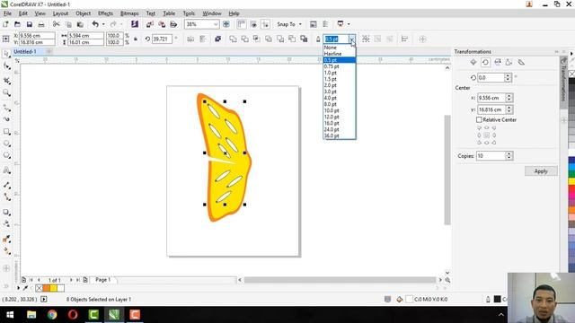575x323 pixels.
Task: Open the Scale and mirror icon in Transformations
Action: coord(497,62)
